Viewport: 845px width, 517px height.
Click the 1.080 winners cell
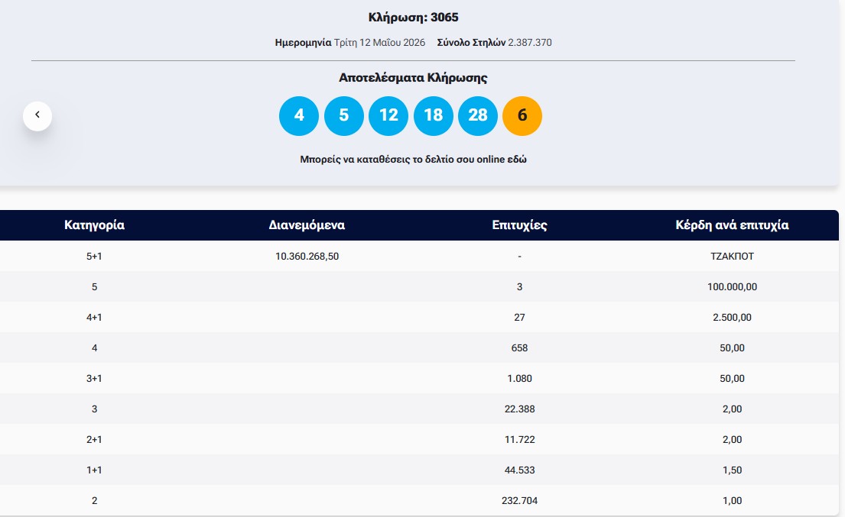[x=519, y=378]
